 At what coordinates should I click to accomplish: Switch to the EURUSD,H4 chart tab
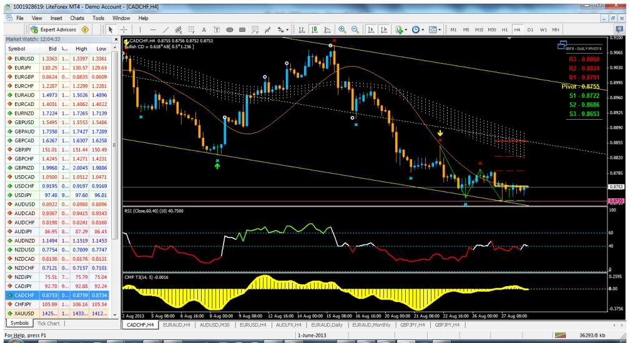point(273,324)
